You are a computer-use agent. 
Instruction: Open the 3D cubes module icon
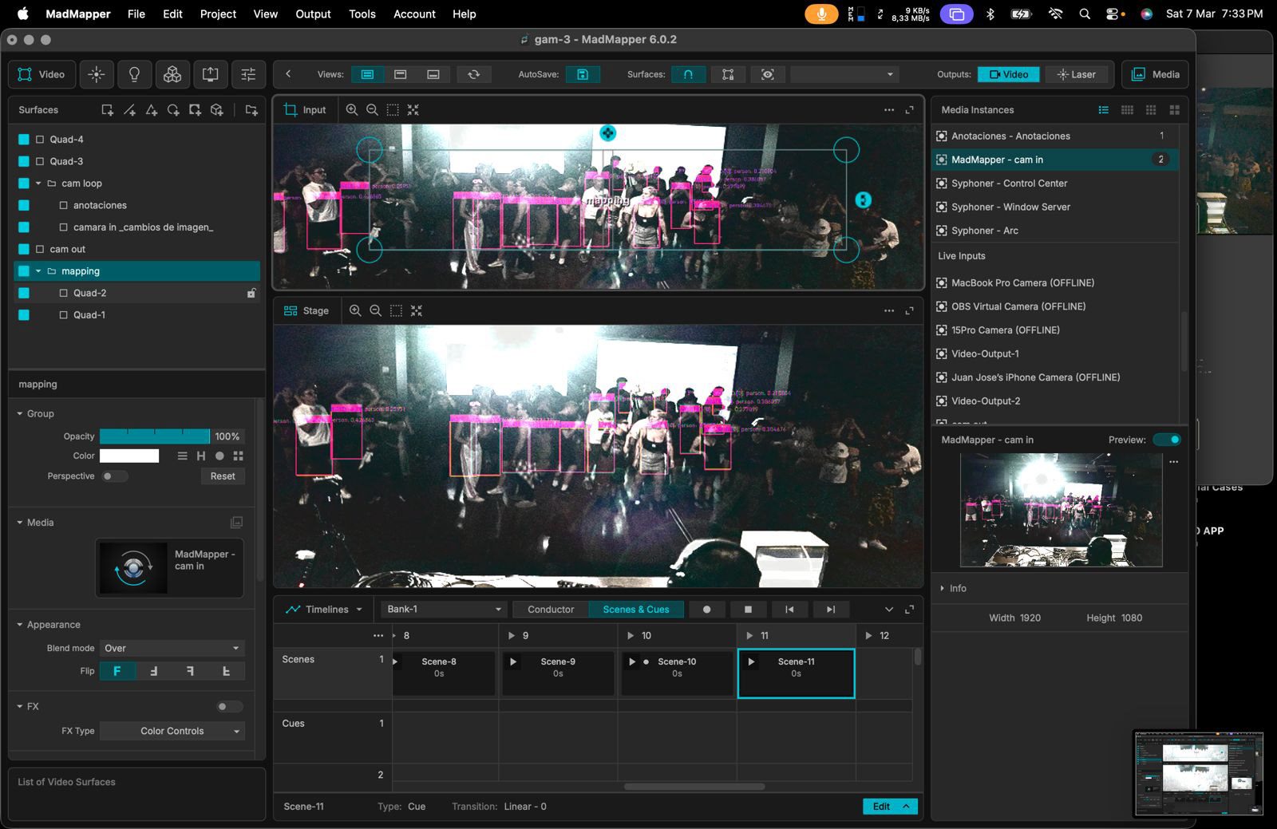(x=172, y=74)
